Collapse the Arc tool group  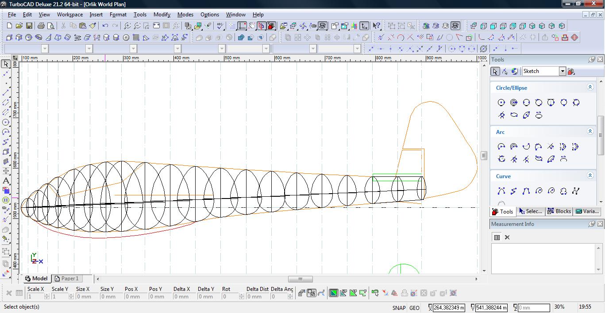pyautogui.click(x=590, y=132)
